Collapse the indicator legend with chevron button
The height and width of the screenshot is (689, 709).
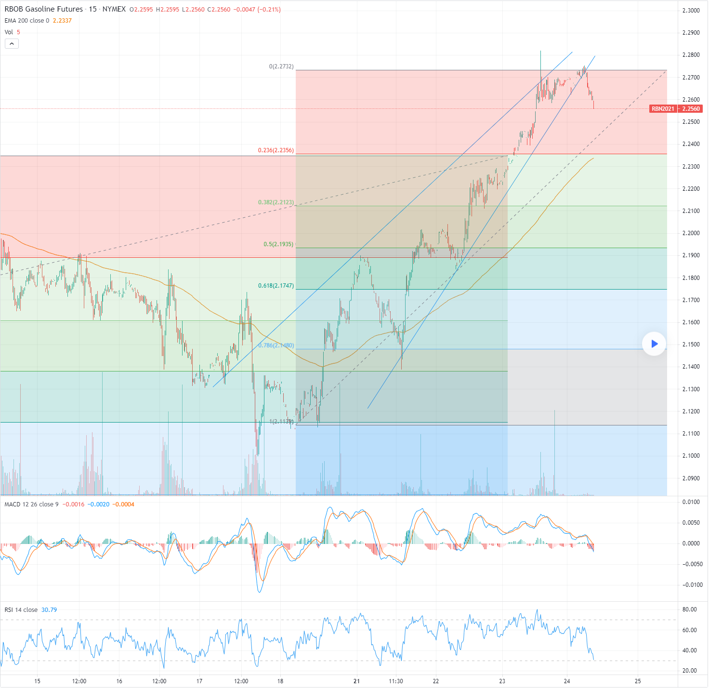12,44
